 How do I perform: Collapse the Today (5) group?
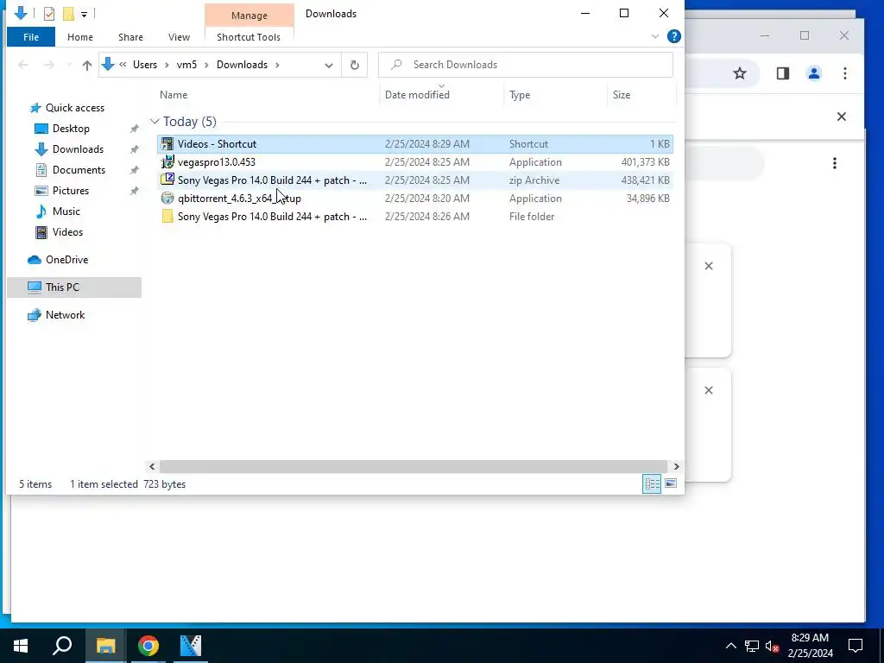155,122
